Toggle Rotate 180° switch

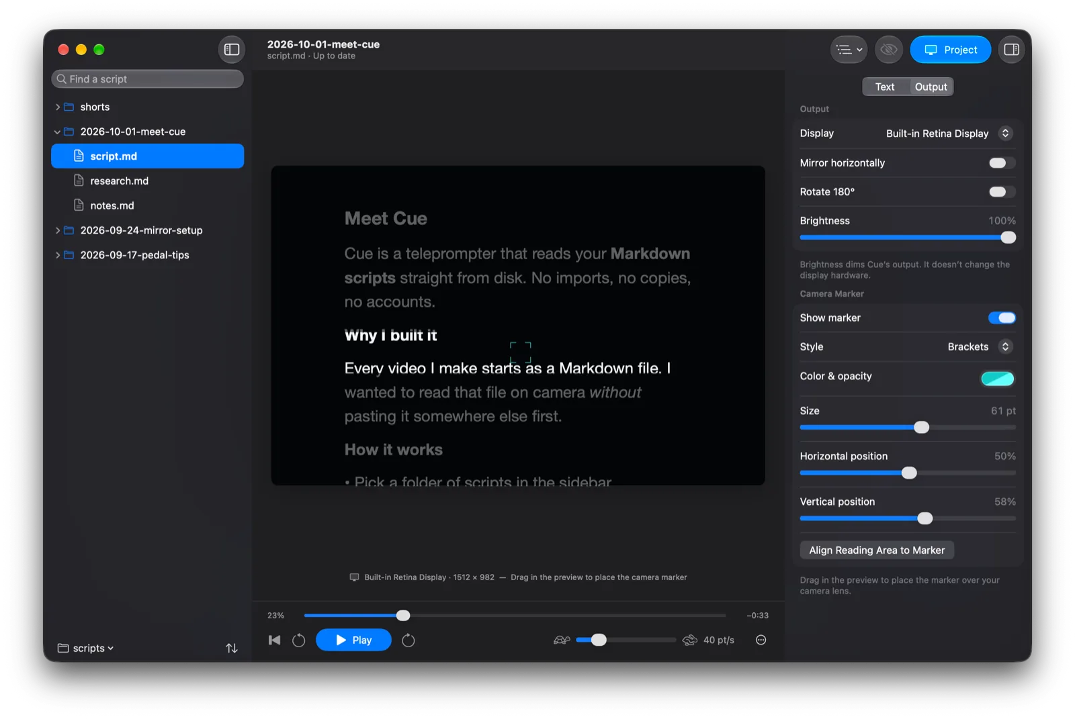pyautogui.click(x=1002, y=192)
